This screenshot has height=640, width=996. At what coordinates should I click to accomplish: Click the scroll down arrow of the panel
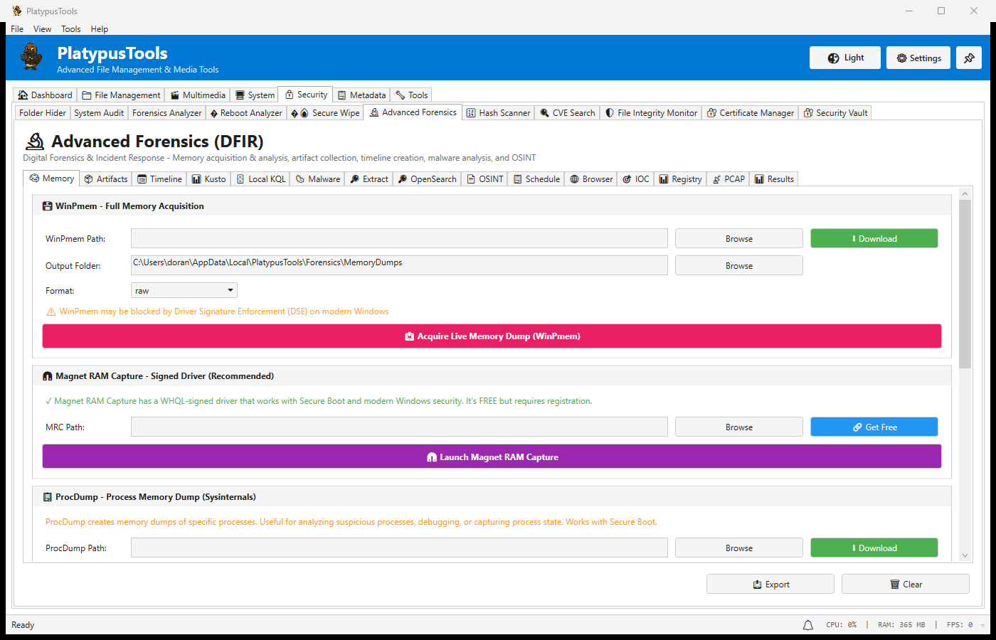965,555
